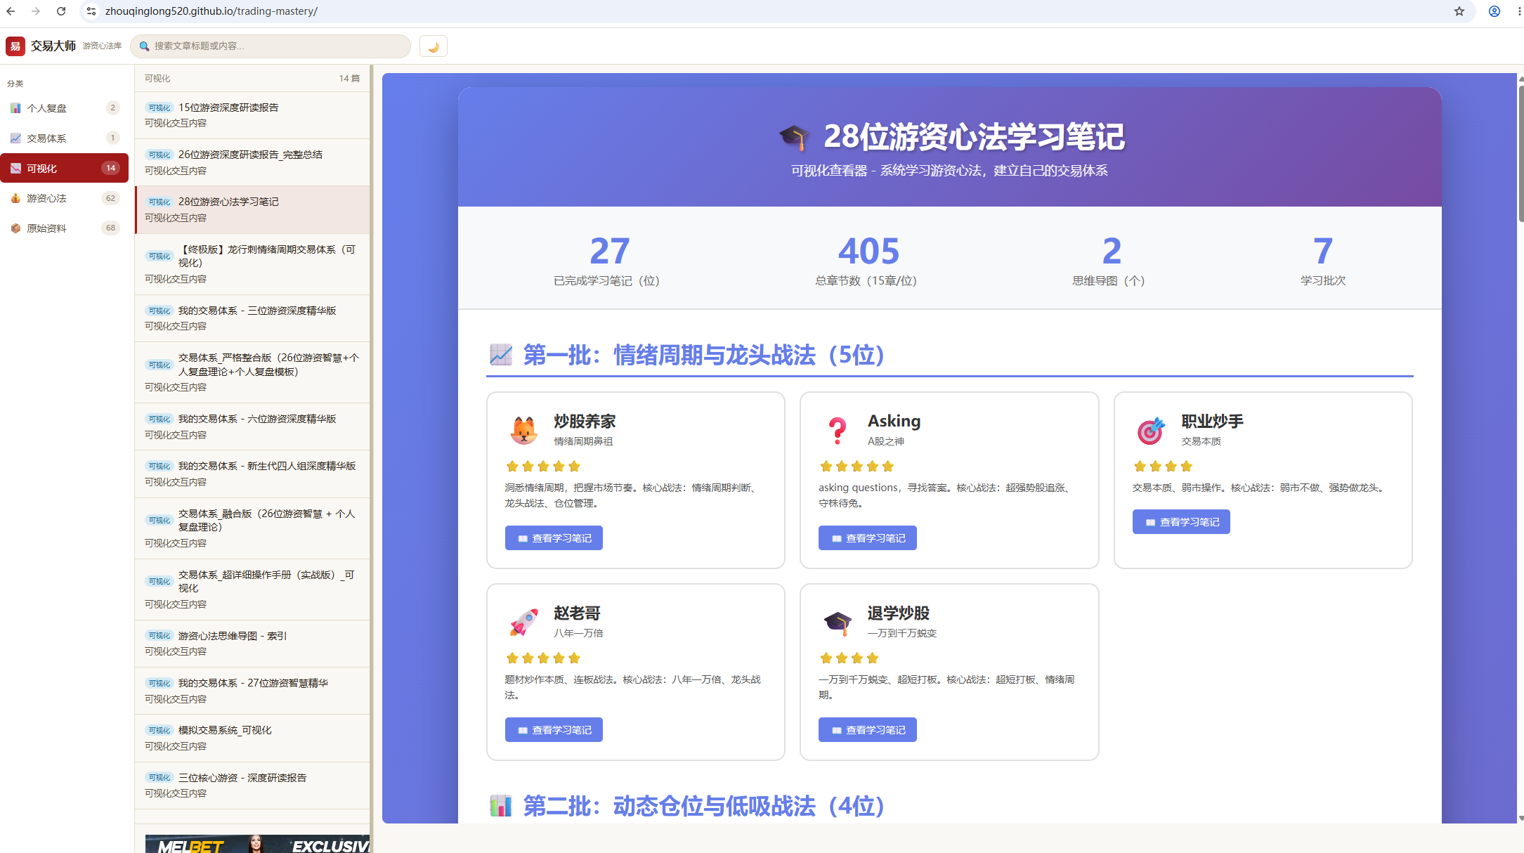Open 我的交易体系 - 六位游资深度精华版
Screen dimensions: 1524x853
(x=252, y=426)
